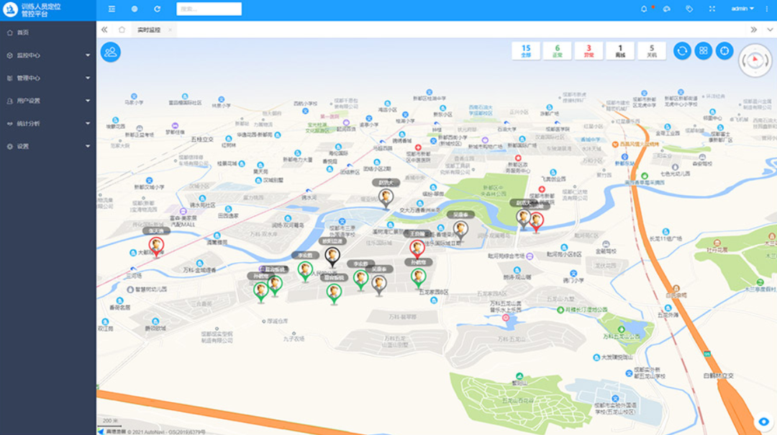The image size is (777, 435).
Task: Filter by the 15 全部 count card
Action: click(526, 50)
